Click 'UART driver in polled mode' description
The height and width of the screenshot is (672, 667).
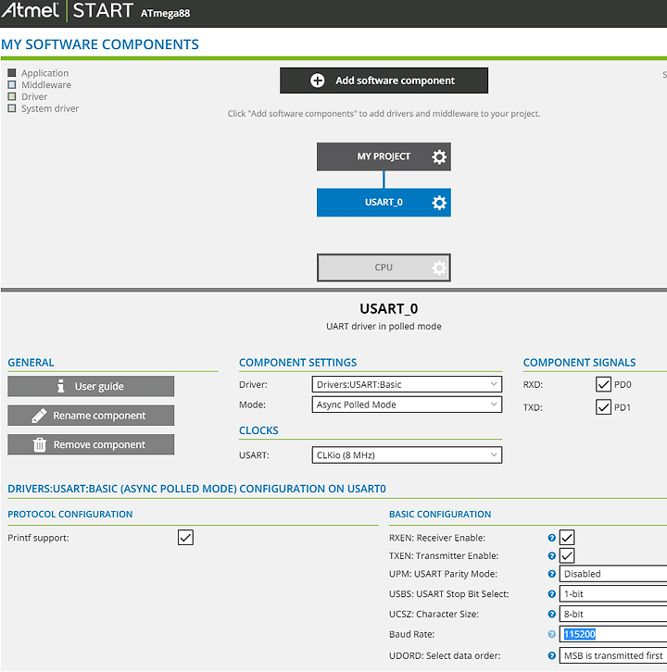(384, 327)
